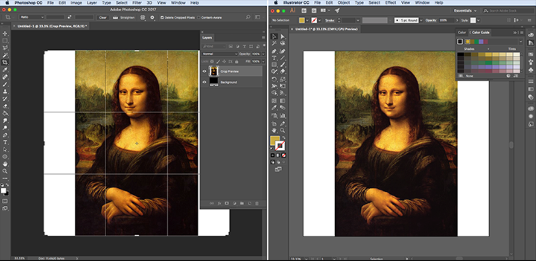Switch to the Color Guide tab
Screen dimensions: 536x261
(480, 33)
